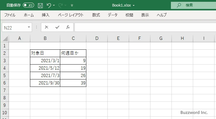The width and height of the screenshot is (216, 119).
Task: Select row 2 header
Action: click(x=4, y=53)
